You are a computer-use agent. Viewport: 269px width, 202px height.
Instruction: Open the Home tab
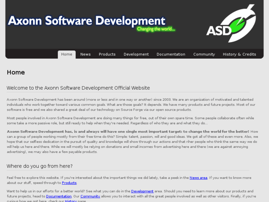pyautogui.click(x=67, y=54)
